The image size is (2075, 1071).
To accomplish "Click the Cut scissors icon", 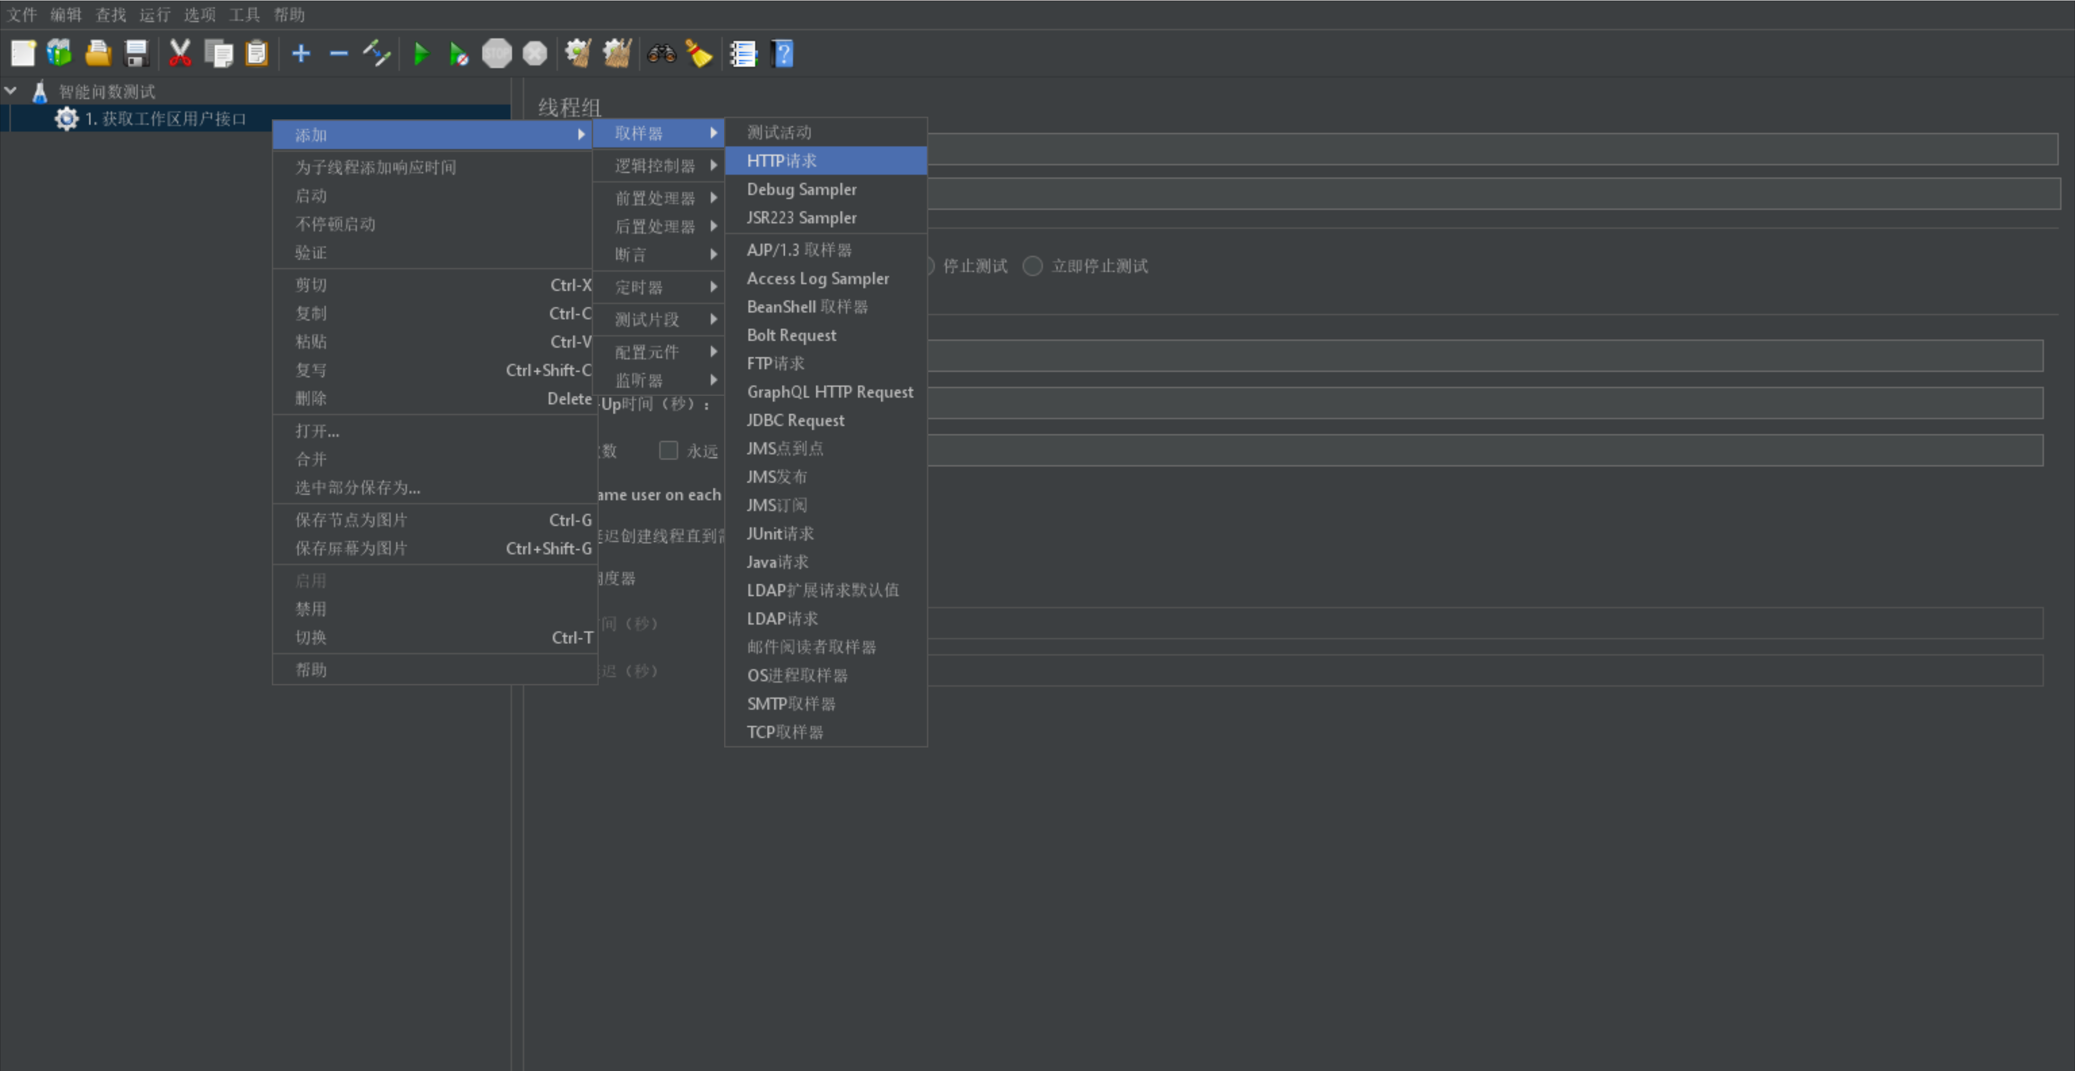I will pyautogui.click(x=179, y=54).
